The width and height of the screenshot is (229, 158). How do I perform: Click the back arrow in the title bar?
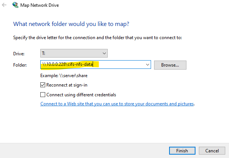pyautogui.click(x=5, y=6)
